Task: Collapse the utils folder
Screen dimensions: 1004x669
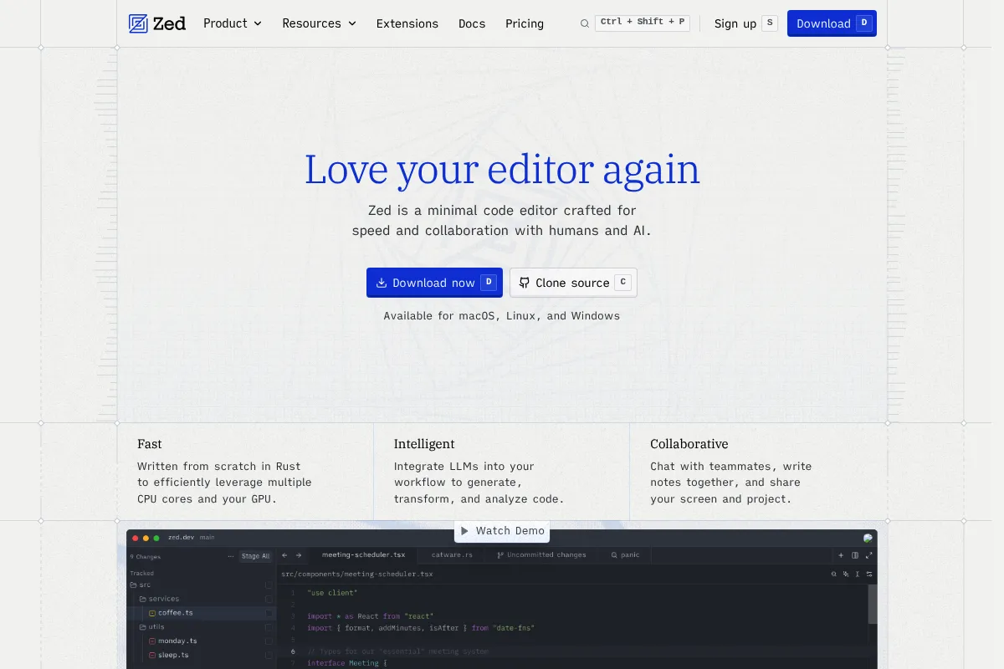Action: [x=151, y=627]
